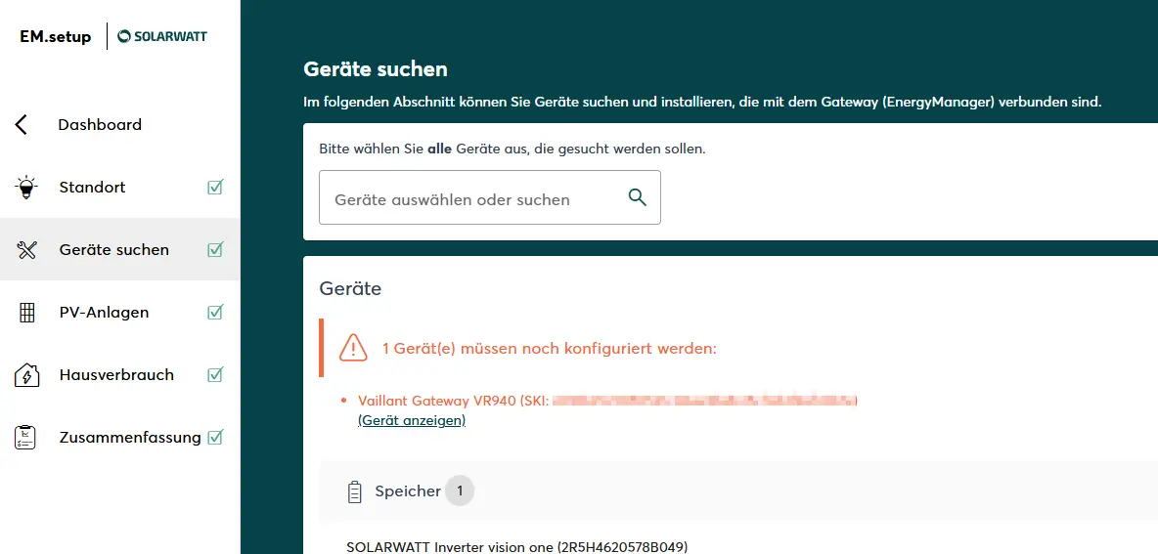
Task: Toggle the PV-Anlagen checkmark
Action: (x=215, y=313)
